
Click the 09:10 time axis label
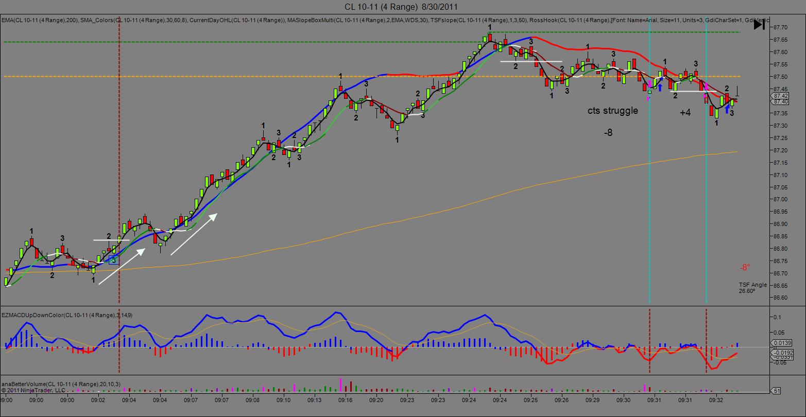(x=283, y=399)
